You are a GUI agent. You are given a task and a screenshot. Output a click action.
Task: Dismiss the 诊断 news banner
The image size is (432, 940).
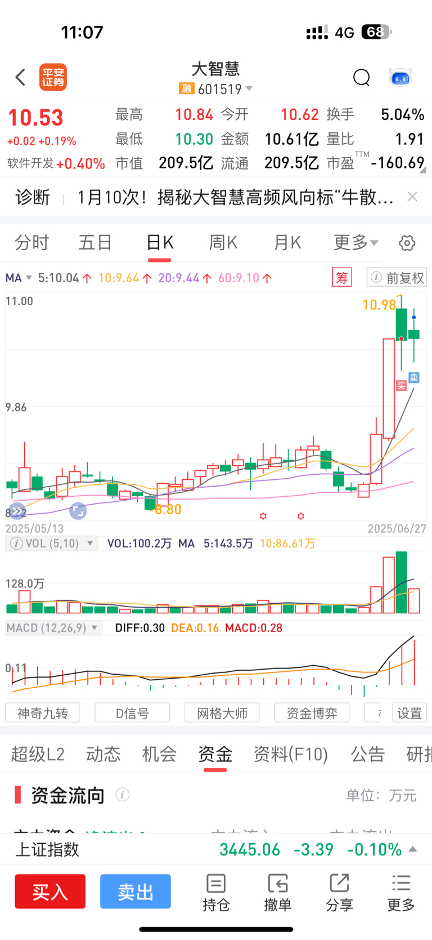pos(412,197)
